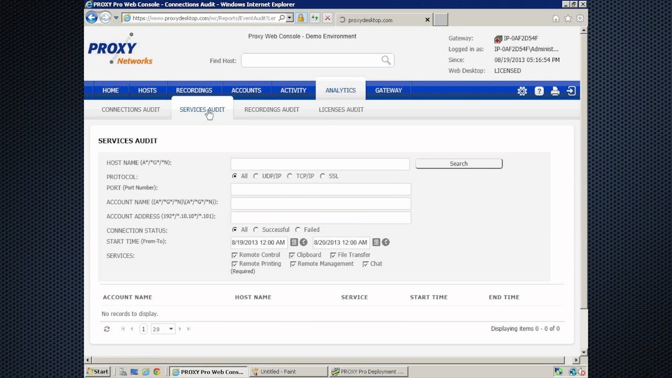
Task: Click the Internet Explorer home icon
Action: tap(556, 18)
